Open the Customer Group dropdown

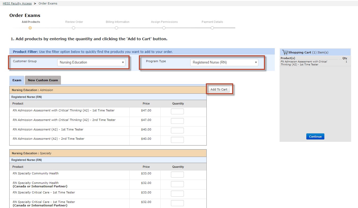pyautogui.click(x=91, y=62)
